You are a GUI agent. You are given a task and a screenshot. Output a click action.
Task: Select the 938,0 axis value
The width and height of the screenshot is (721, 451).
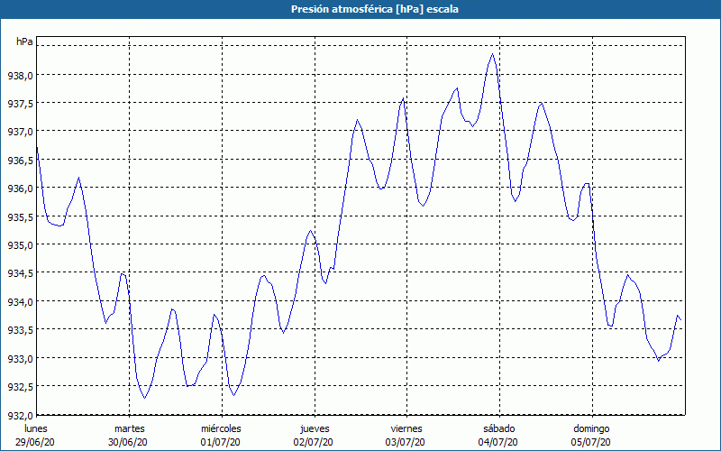coord(20,75)
